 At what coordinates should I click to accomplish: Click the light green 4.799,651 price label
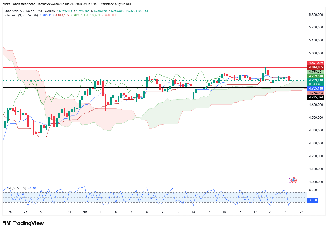pyautogui.click(x=315, y=72)
